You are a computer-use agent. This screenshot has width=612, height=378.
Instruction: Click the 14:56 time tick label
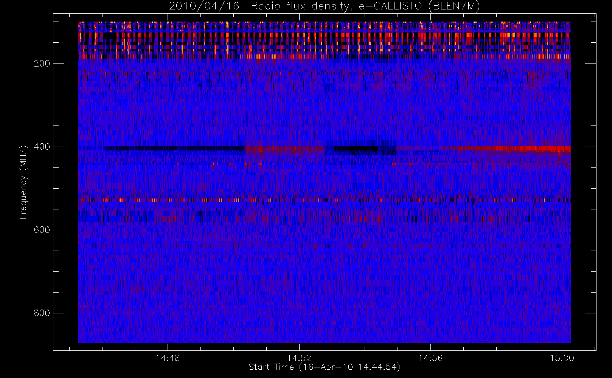click(x=430, y=358)
